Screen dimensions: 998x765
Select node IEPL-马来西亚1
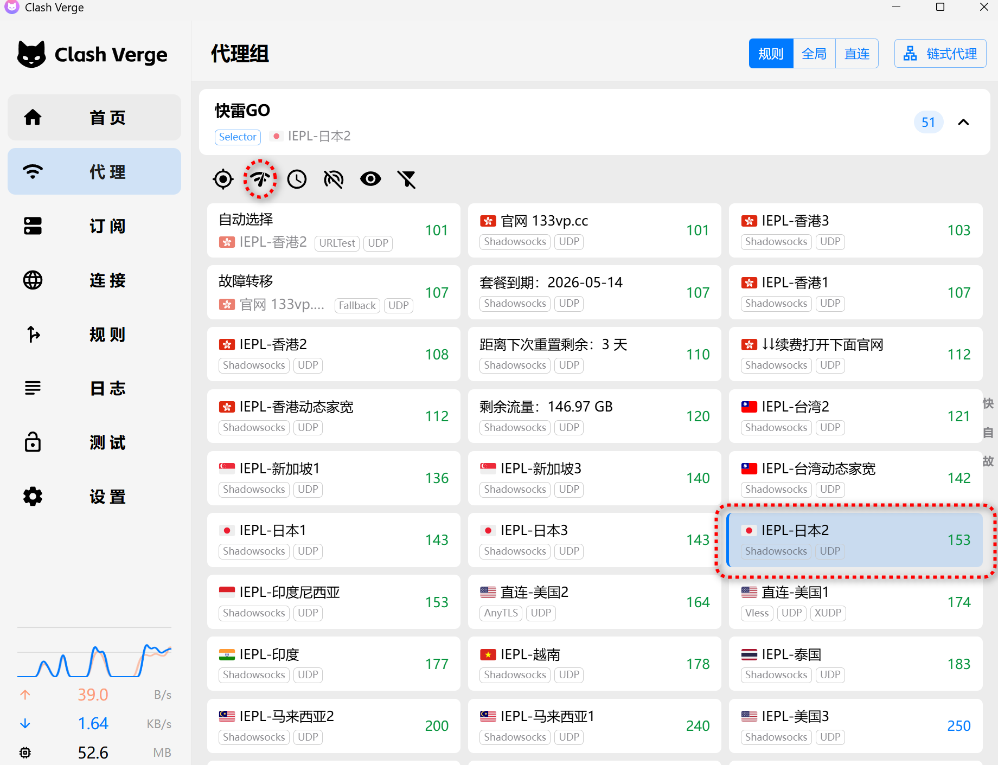594,726
